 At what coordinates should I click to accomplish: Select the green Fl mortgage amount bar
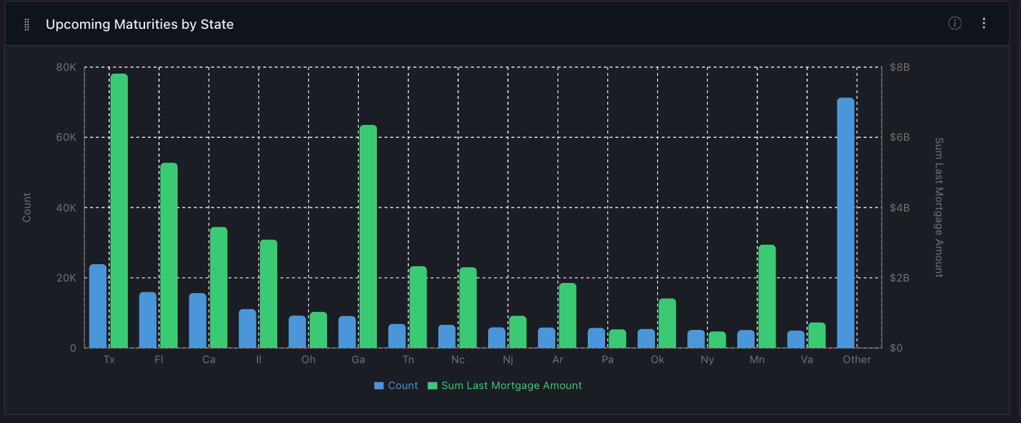[169, 255]
